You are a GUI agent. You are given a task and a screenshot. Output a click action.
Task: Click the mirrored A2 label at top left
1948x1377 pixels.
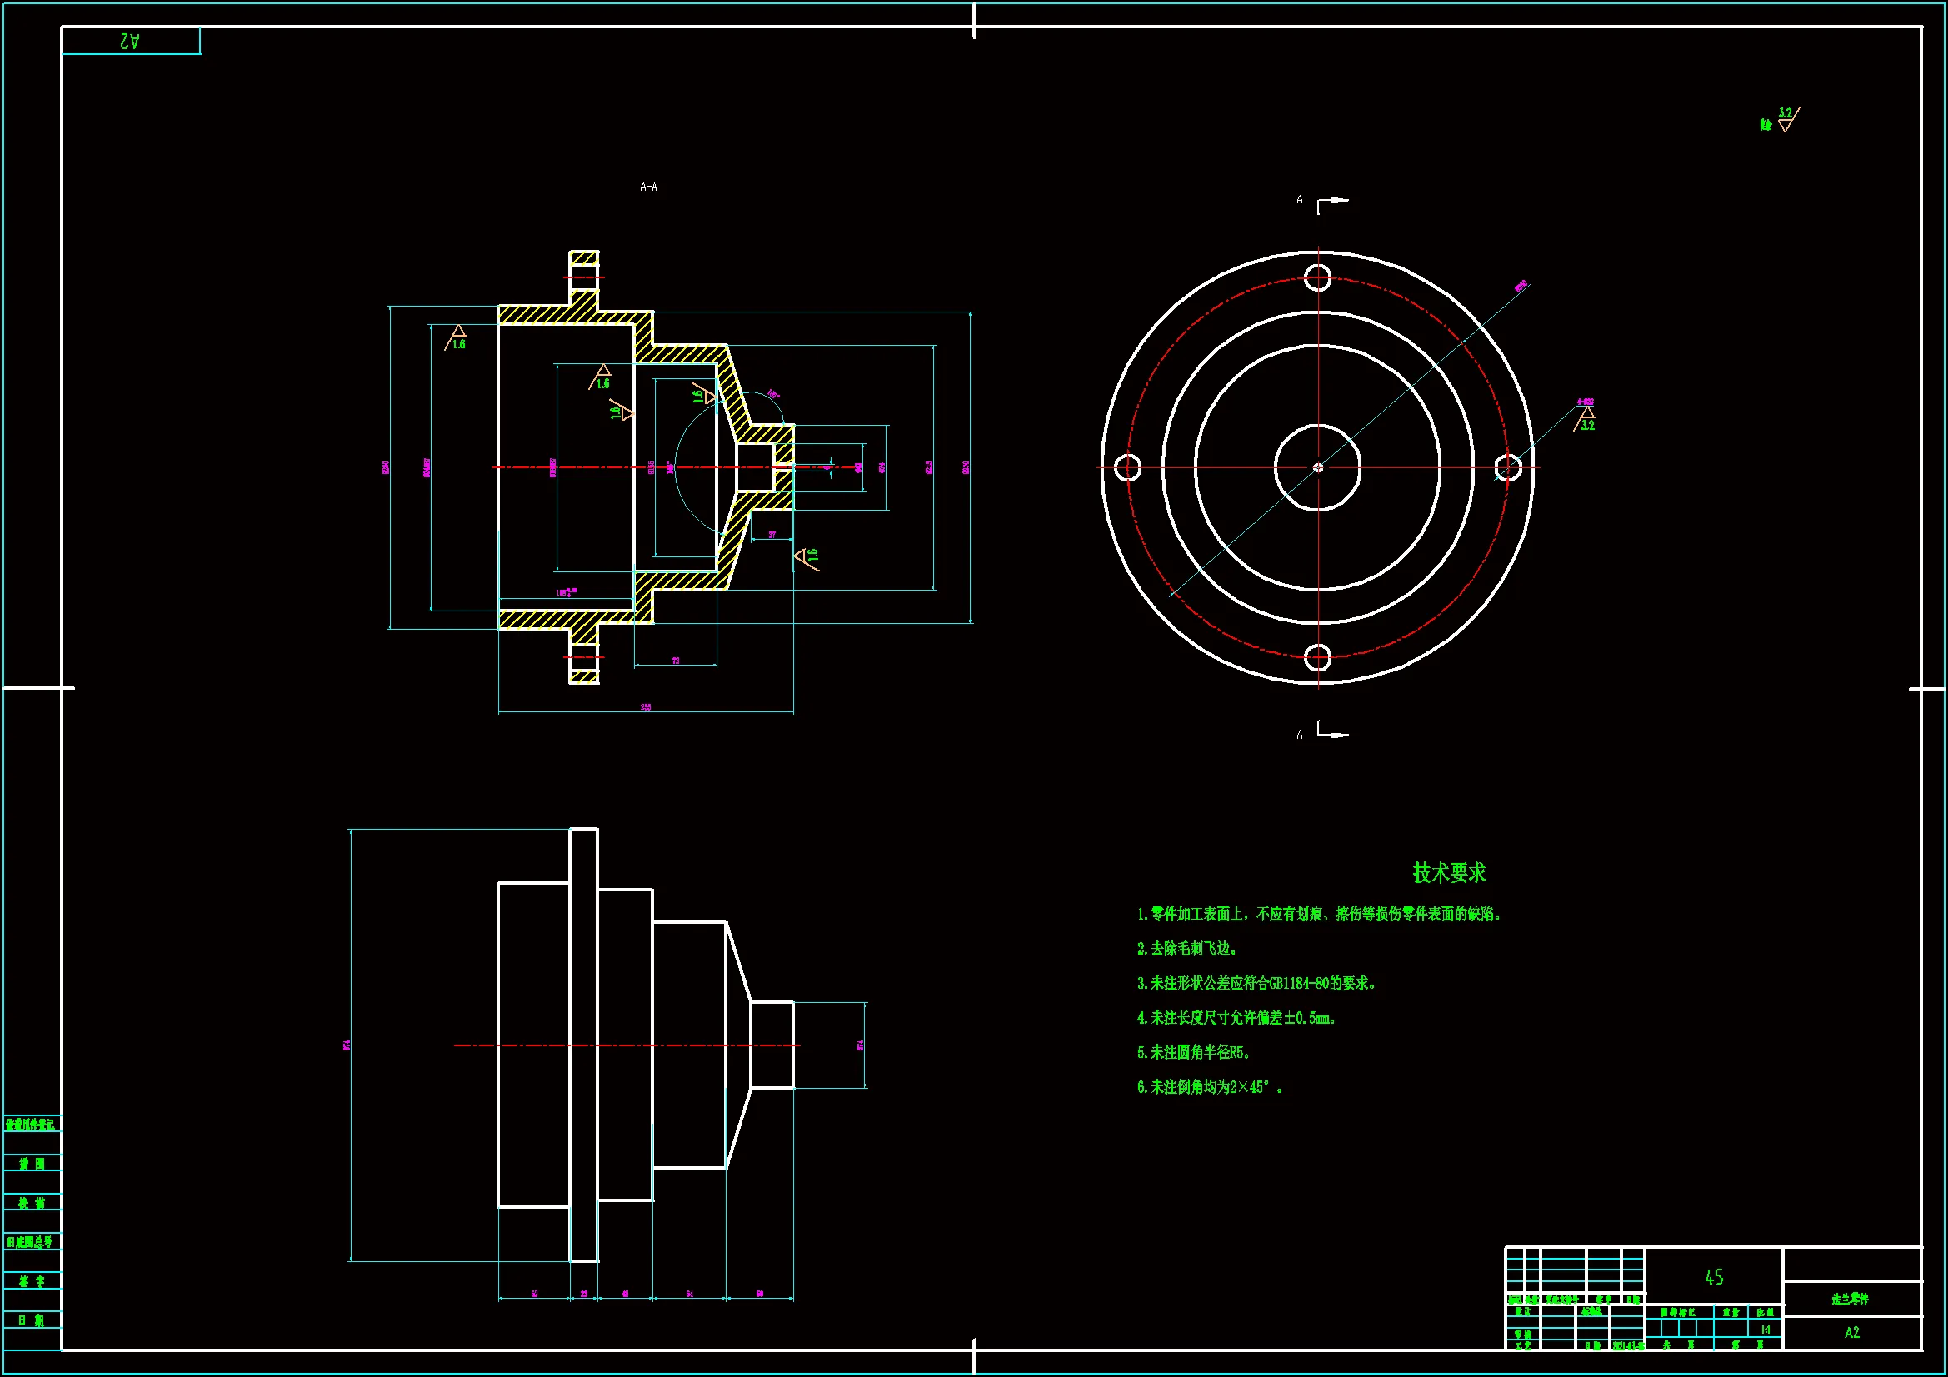130,41
